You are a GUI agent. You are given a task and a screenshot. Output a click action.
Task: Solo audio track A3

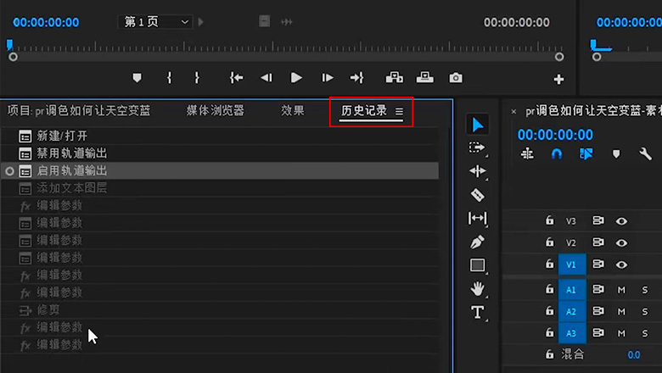(x=645, y=333)
